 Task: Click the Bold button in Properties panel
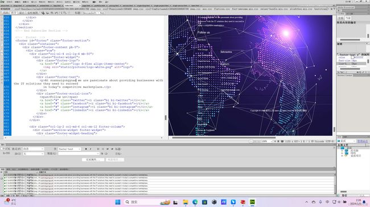[x=86, y=149]
